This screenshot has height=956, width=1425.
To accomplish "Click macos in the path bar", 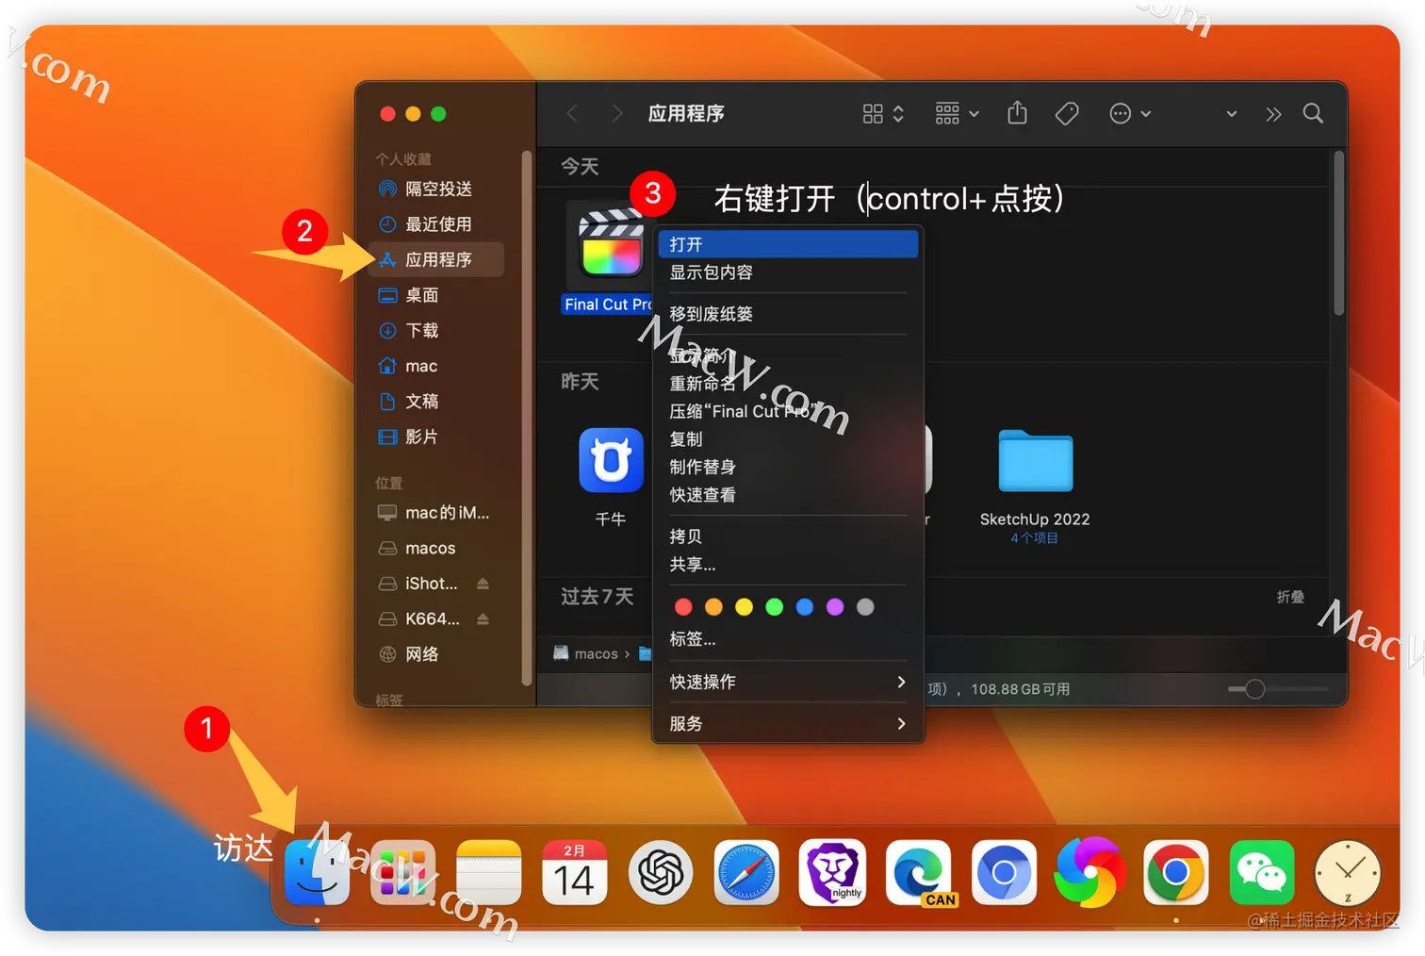I will pyautogui.click(x=586, y=653).
